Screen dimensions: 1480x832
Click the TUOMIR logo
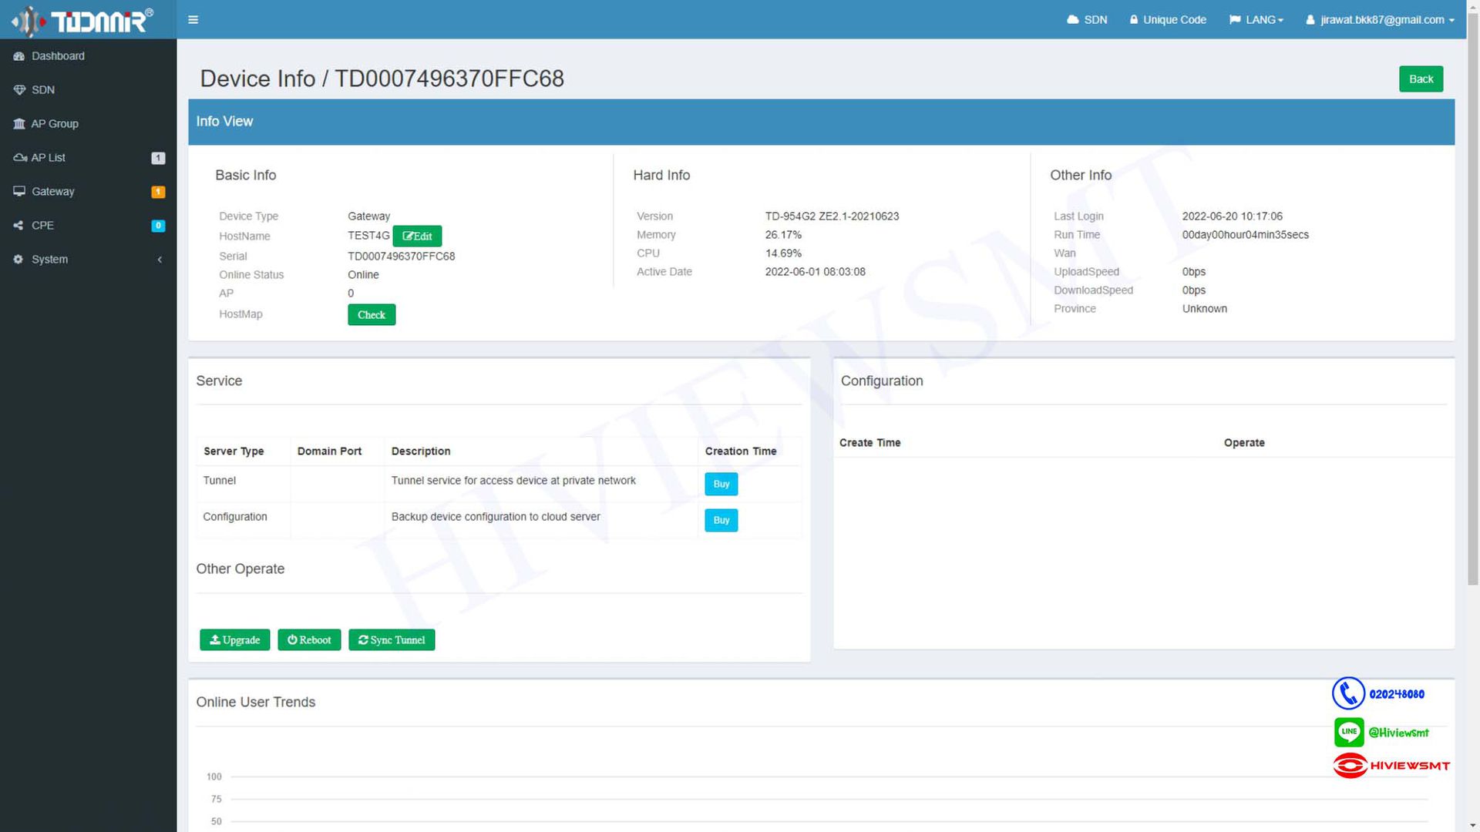click(x=83, y=20)
